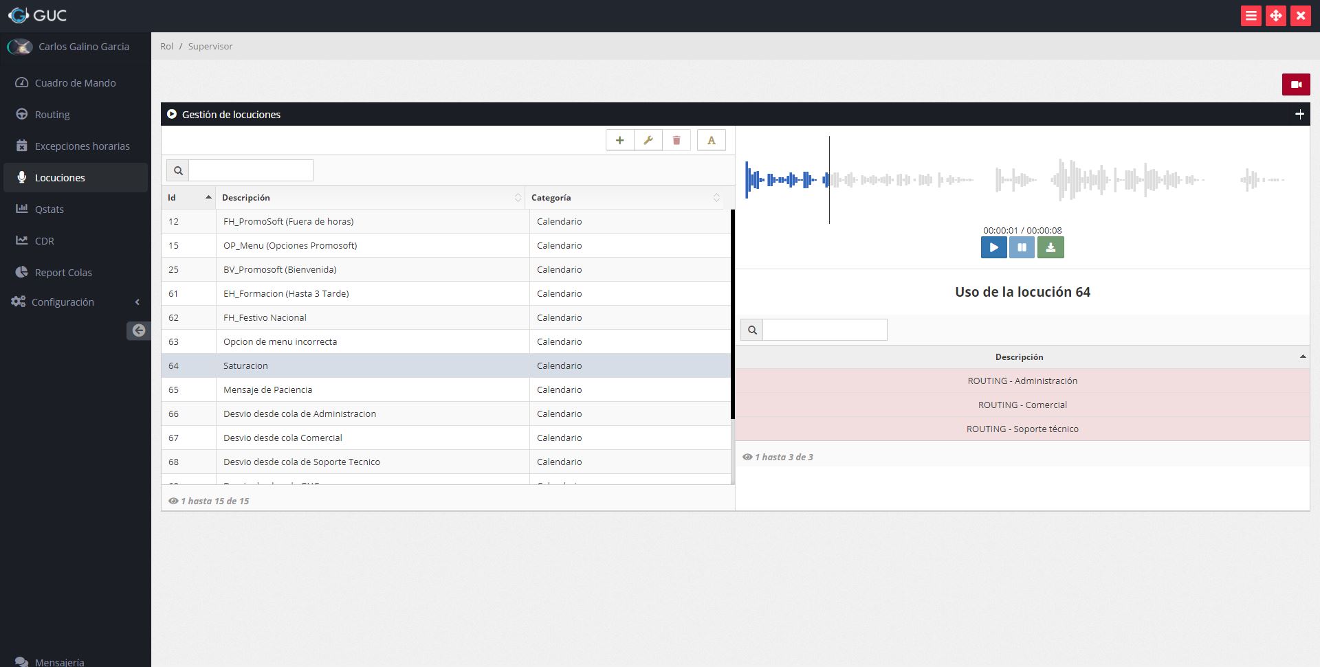Screen dimensions: 1320x667
Task: Click the red move arrows button
Action: (x=1276, y=16)
